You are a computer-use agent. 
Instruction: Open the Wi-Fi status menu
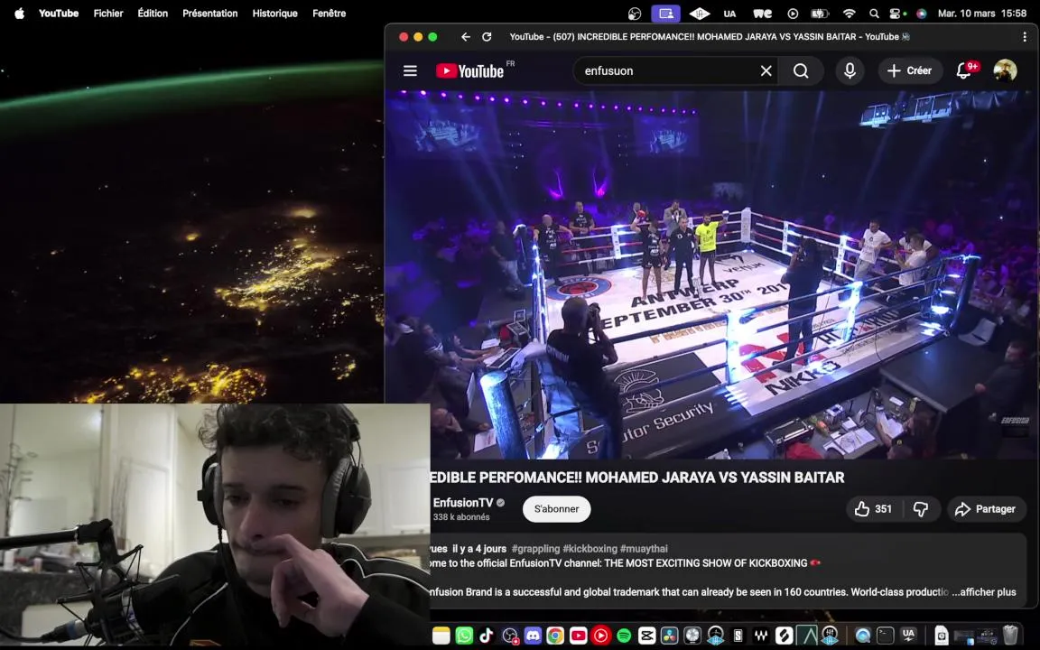[849, 14]
